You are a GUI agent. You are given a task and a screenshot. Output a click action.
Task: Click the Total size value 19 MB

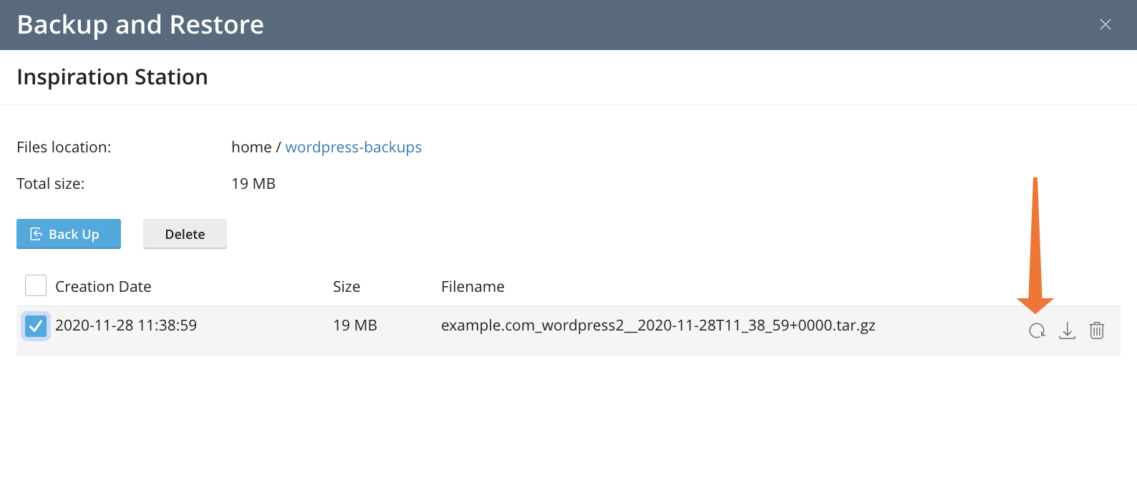[253, 184]
